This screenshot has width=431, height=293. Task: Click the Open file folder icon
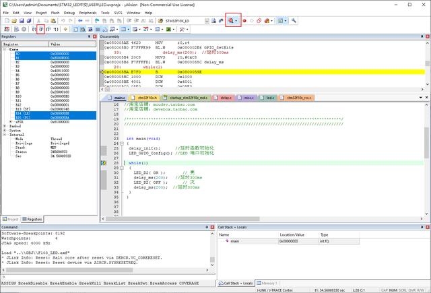15,21
